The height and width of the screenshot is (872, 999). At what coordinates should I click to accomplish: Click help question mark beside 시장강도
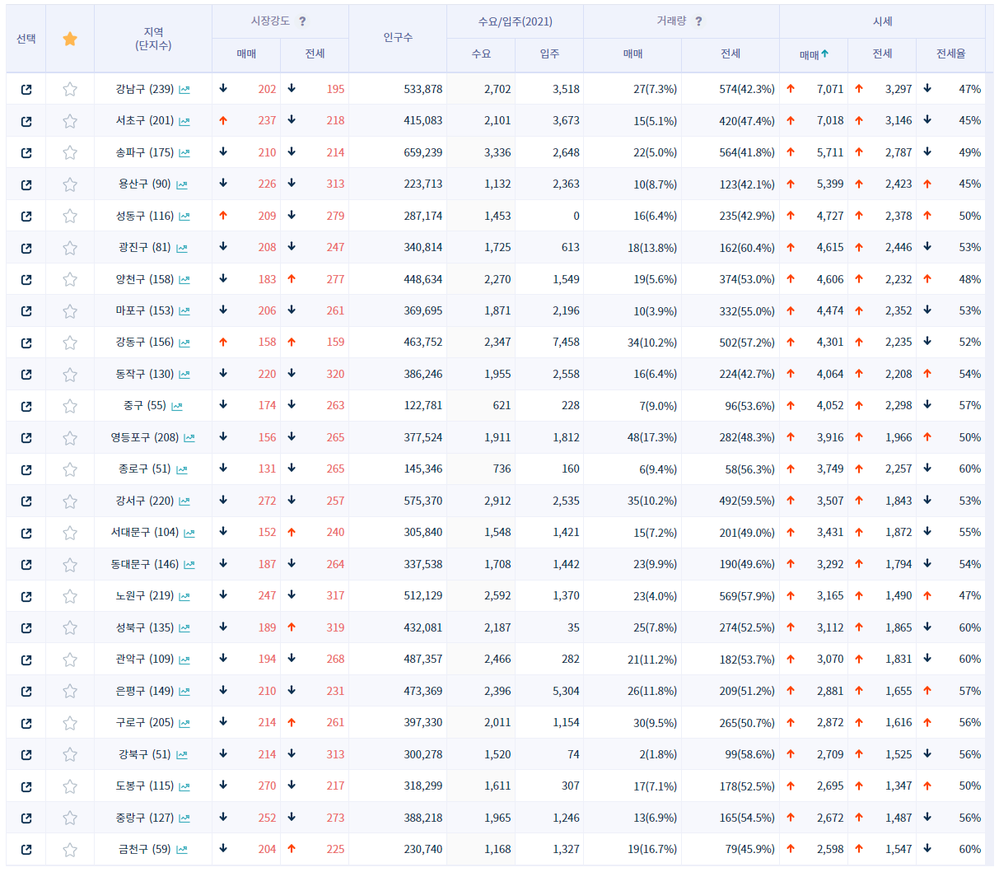coord(302,21)
